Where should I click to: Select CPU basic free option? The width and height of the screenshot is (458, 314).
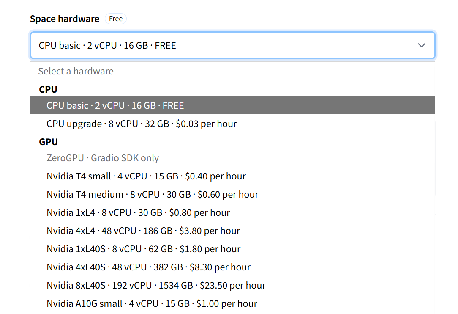[x=115, y=105]
